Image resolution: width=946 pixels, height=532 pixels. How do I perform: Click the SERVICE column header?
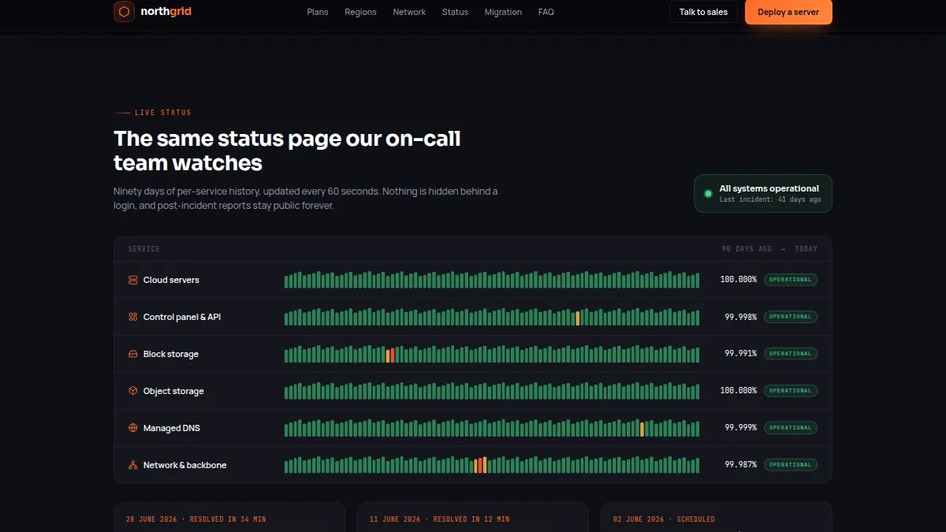pos(144,249)
